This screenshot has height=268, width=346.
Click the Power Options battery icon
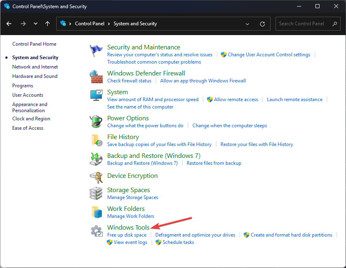96,121
